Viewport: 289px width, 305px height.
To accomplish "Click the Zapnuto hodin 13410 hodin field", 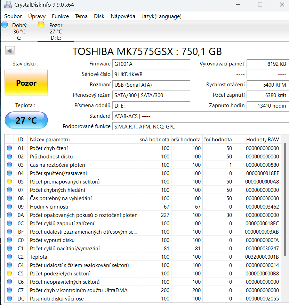I will coord(268,106).
